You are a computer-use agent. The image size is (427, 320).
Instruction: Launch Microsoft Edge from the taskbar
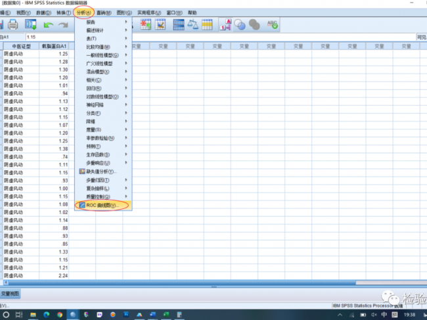(46, 315)
